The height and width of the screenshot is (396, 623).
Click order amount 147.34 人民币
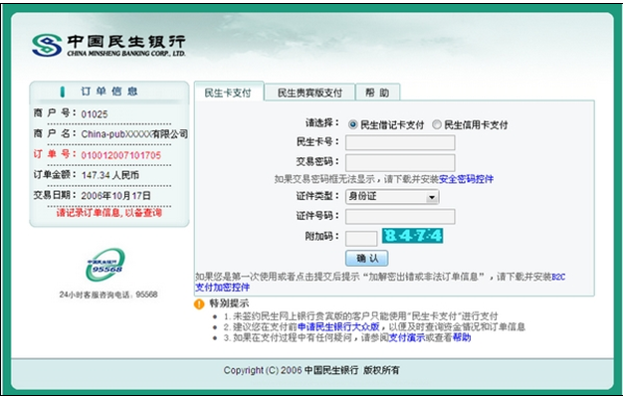[110, 175]
